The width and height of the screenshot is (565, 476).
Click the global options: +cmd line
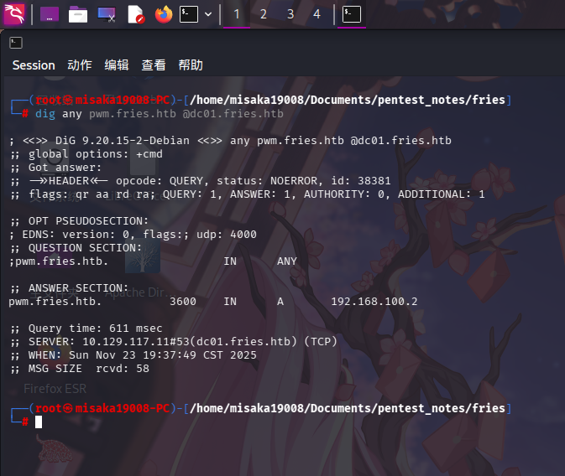point(86,154)
